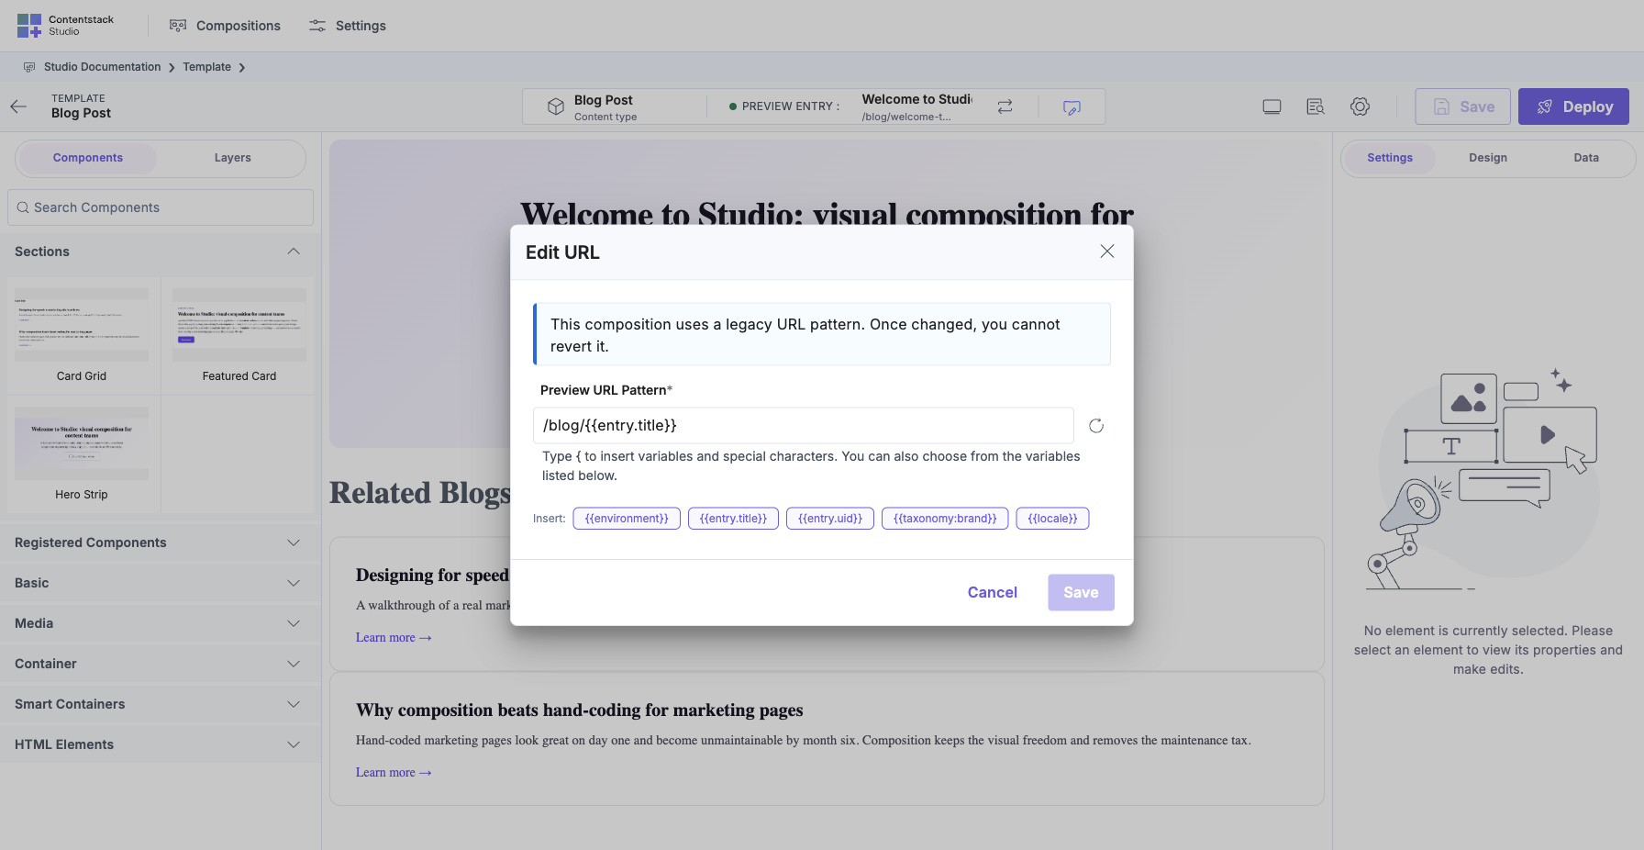The height and width of the screenshot is (850, 1644).
Task: Click the Settings sliders icon in top navigation
Action: [317, 26]
